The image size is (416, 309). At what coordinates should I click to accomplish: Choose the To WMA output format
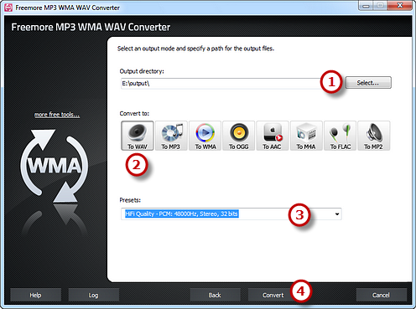point(205,136)
